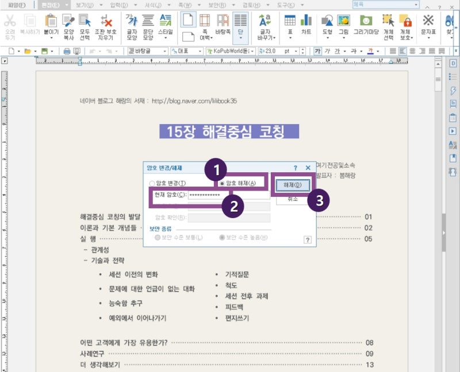Expand the Style (스타일) dropdown arrow
The height and width of the screenshot is (372, 460).
pyautogui.click(x=166, y=38)
